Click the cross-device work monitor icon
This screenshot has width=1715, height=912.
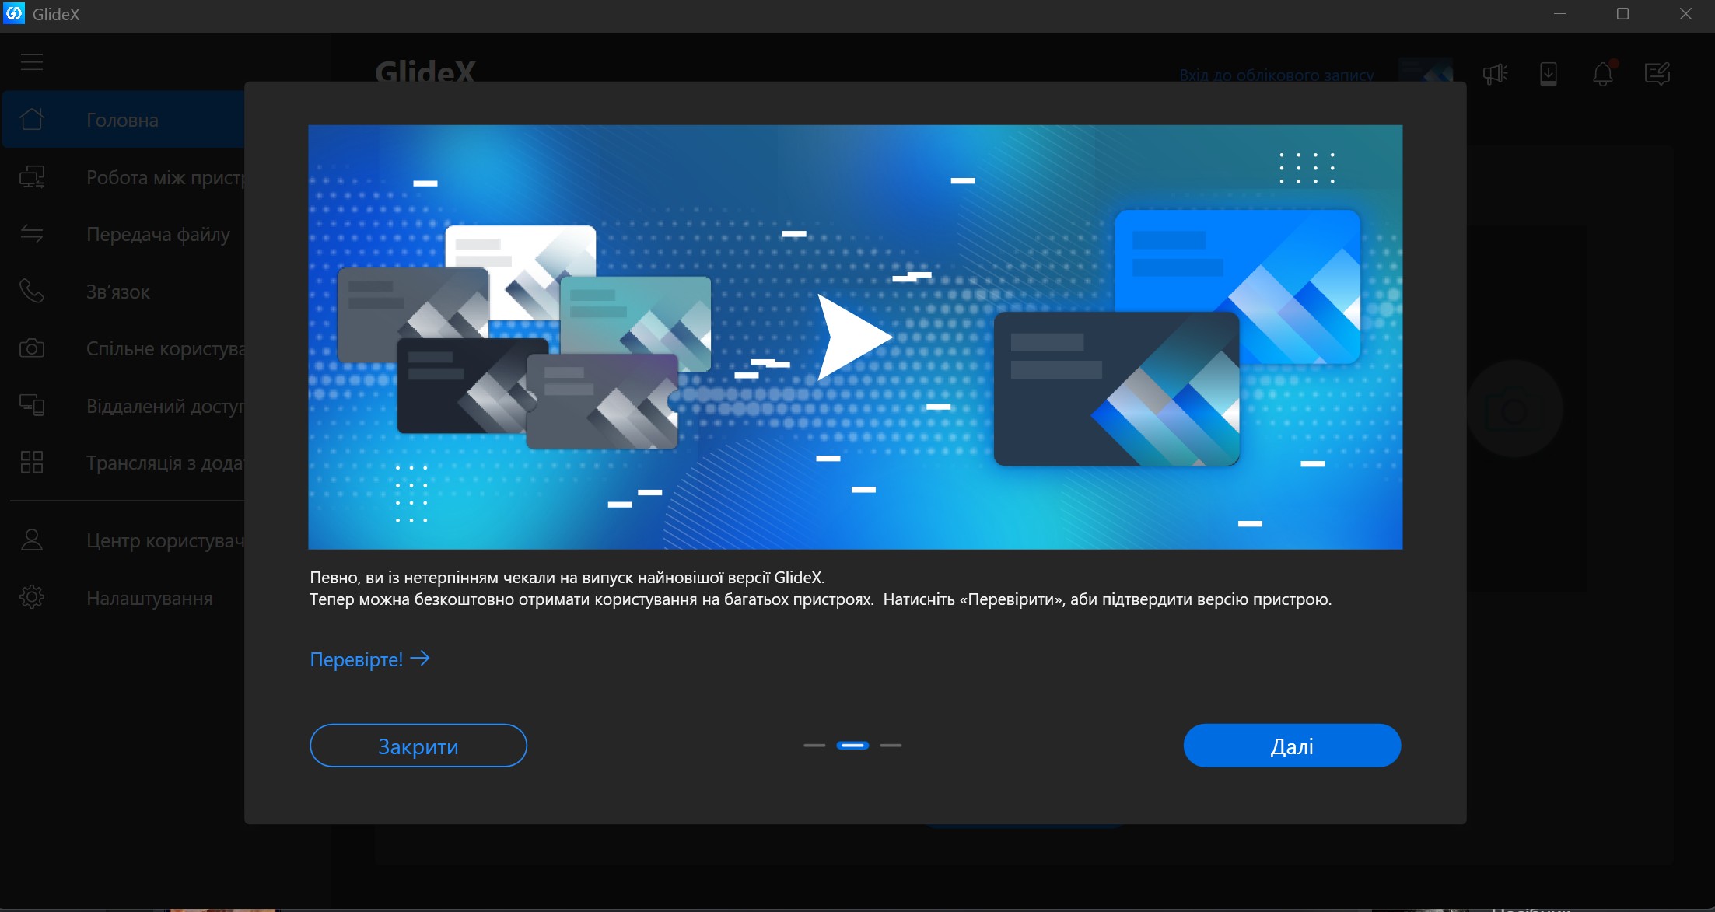tap(32, 177)
